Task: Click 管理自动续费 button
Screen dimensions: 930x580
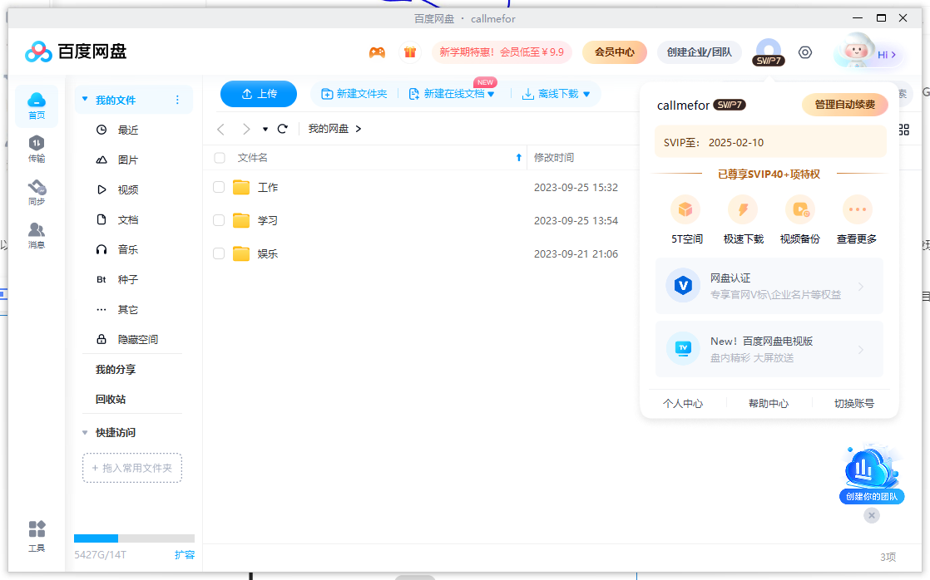Action: (x=844, y=105)
